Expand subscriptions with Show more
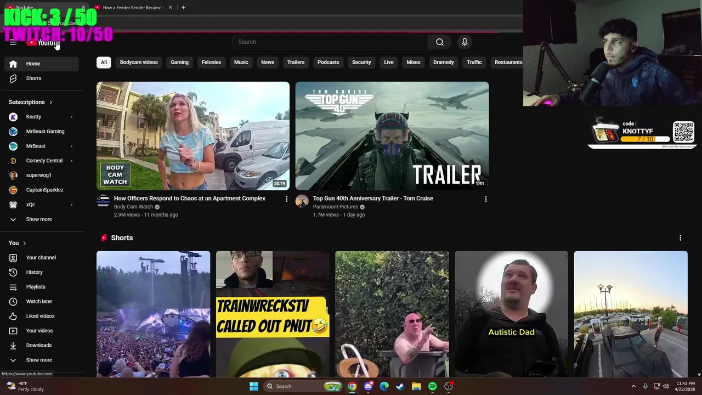This screenshot has width=702, height=395. pyautogui.click(x=42, y=219)
